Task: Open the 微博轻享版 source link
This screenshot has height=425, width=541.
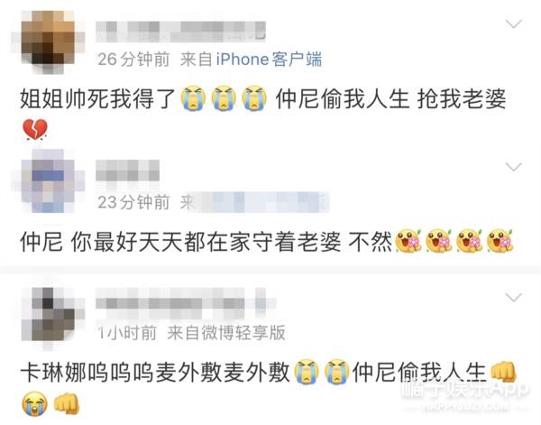Action: tap(243, 332)
